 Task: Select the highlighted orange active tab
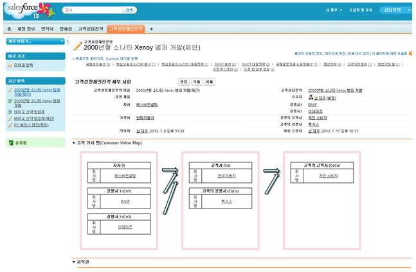tap(126, 29)
